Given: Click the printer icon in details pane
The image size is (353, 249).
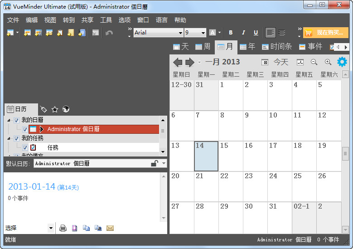Looking at the screenshot, I should coord(63,228).
